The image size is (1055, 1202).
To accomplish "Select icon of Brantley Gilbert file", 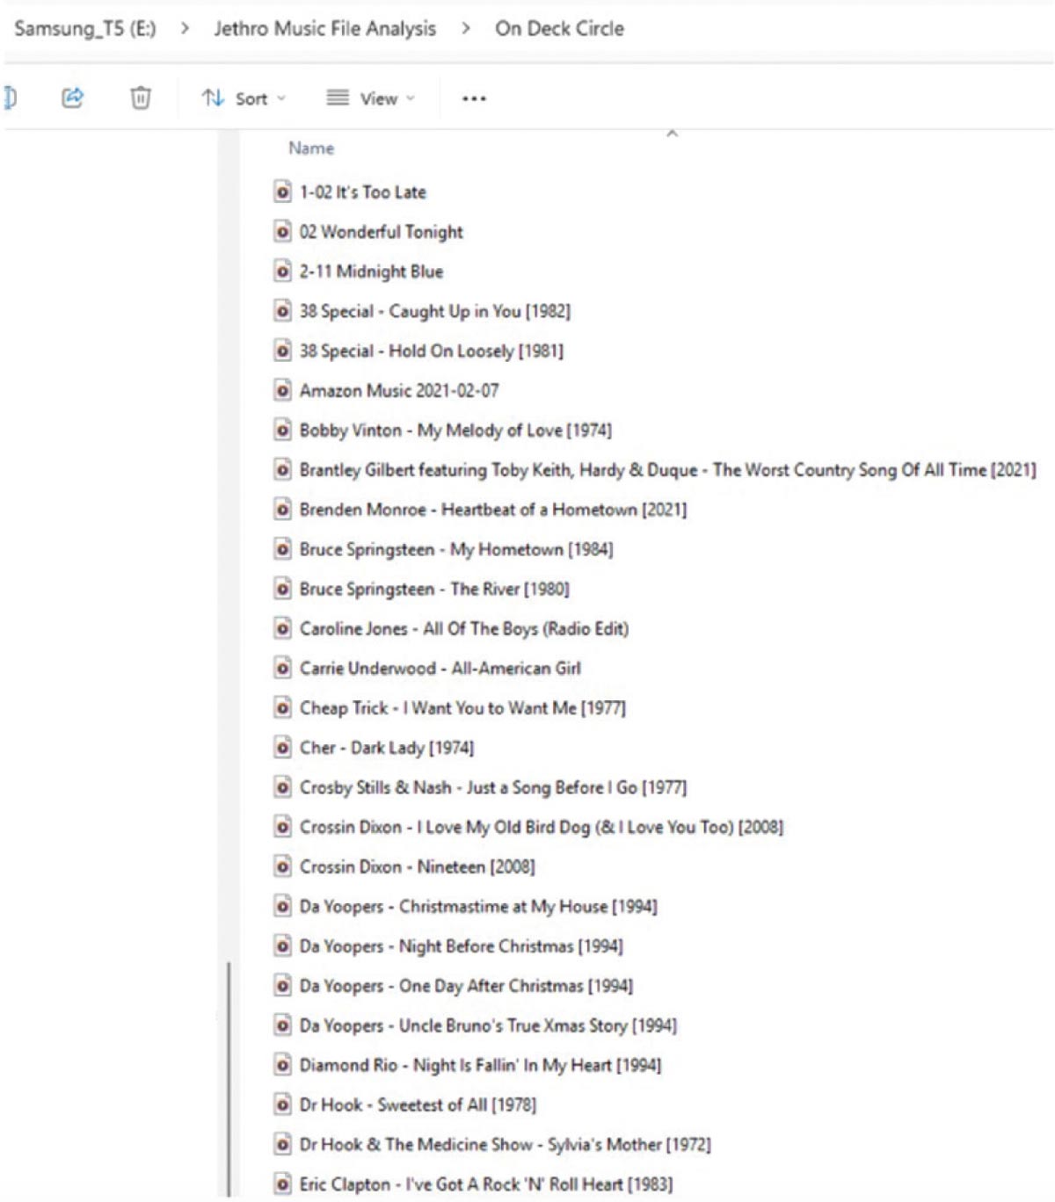I will [x=282, y=470].
